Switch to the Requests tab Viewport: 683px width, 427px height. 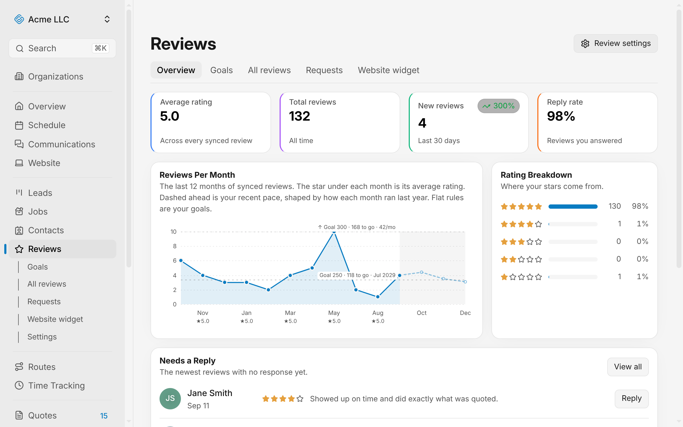pos(324,70)
